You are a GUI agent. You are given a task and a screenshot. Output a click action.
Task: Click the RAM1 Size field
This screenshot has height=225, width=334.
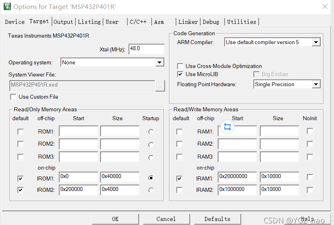(279, 131)
